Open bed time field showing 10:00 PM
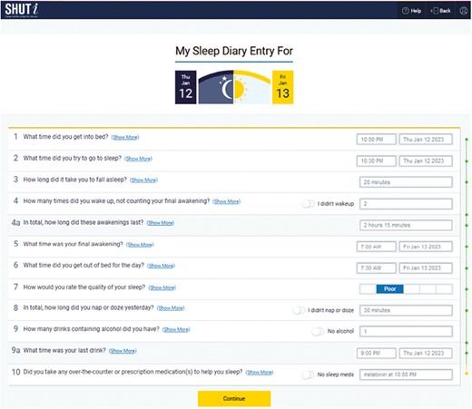Image resolution: width=472 pixels, height=409 pixels. tap(376, 140)
